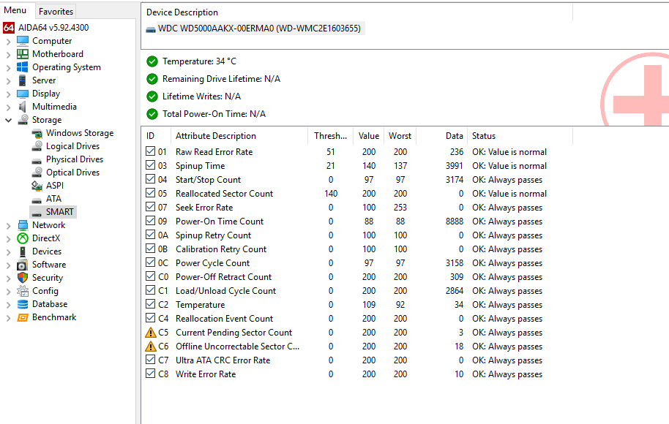Expand the Computer tree node
Image resolution: width=669 pixels, height=424 pixels.
point(9,42)
